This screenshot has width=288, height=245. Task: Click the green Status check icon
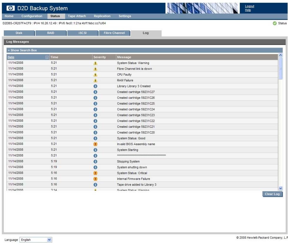274,23
